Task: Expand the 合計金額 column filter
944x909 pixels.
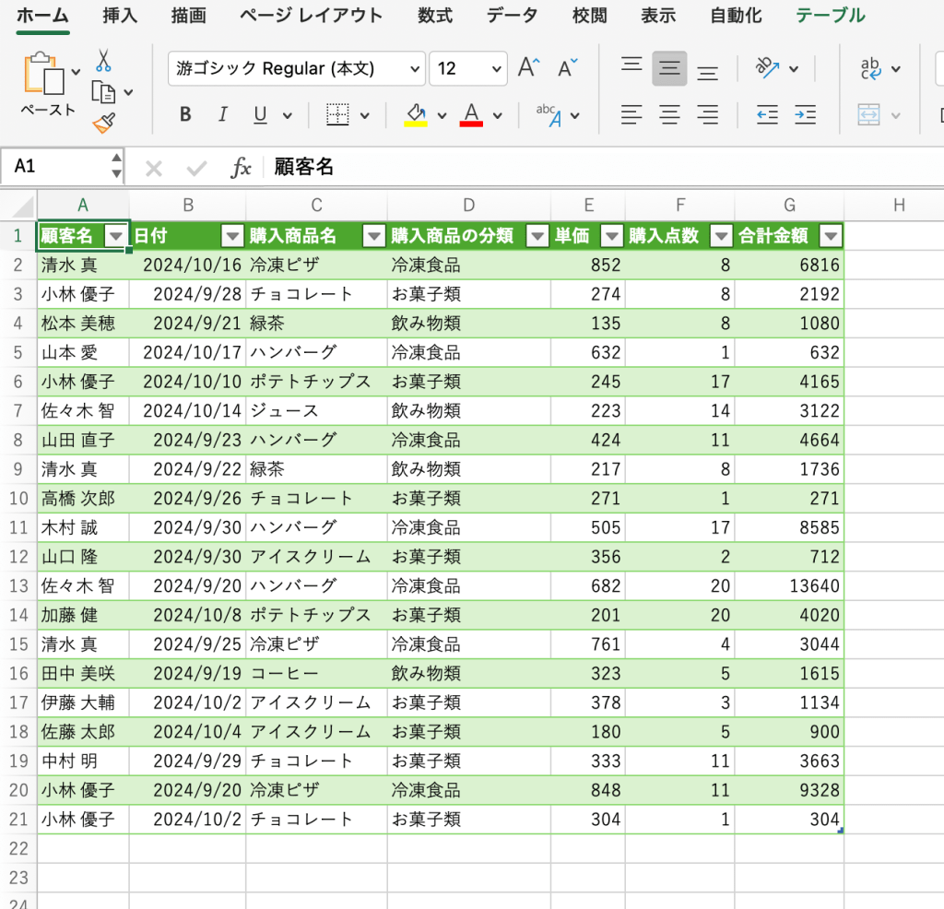Action: click(831, 237)
